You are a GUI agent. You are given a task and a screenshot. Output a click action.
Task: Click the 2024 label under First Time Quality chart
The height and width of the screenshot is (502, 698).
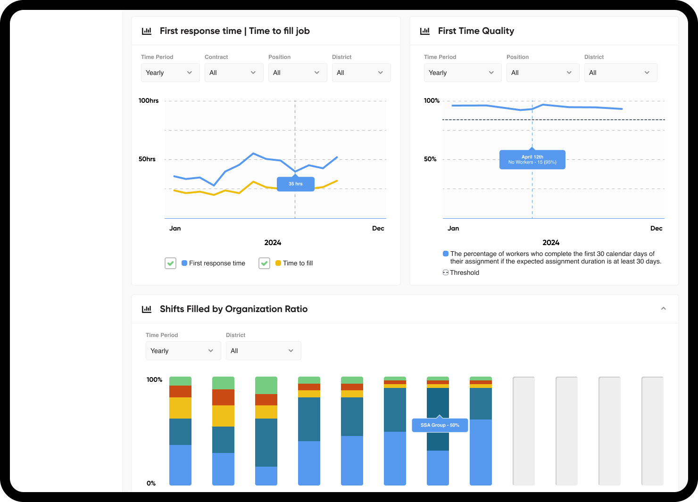click(x=551, y=242)
